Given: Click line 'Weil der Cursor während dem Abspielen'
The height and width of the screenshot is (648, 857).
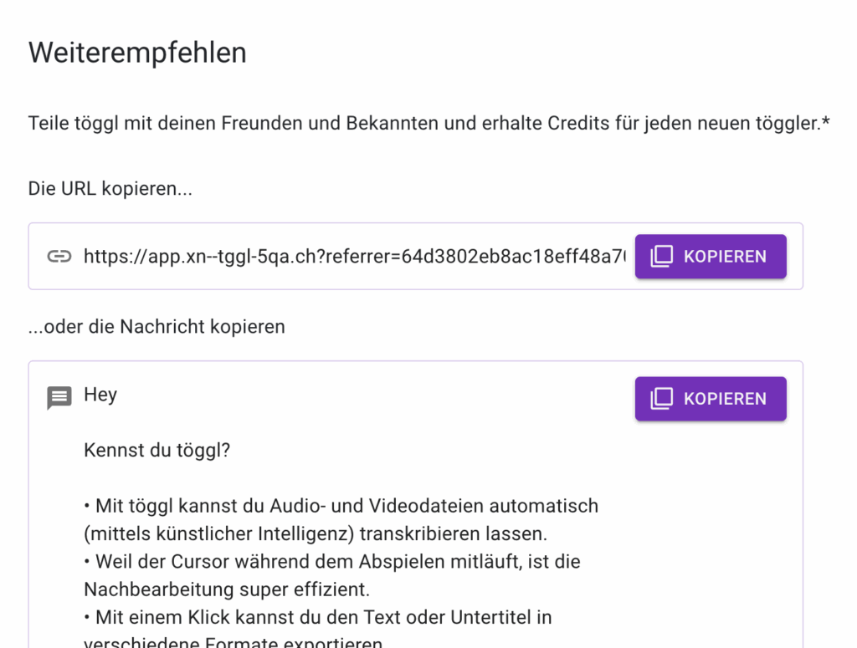Looking at the screenshot, I should pyautogui.click(x=332, y=562).
